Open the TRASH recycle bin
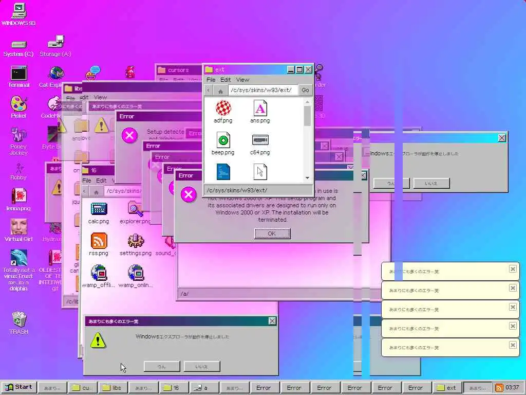This screenshot has width=526, height=395. [19, 323]
